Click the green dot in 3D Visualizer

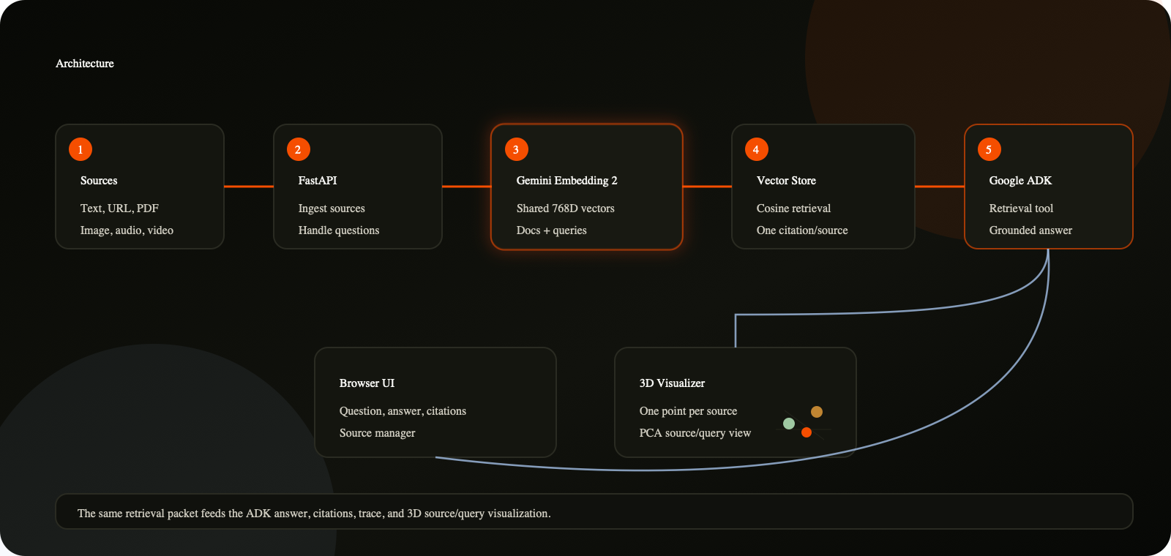(x=789, y=424)
